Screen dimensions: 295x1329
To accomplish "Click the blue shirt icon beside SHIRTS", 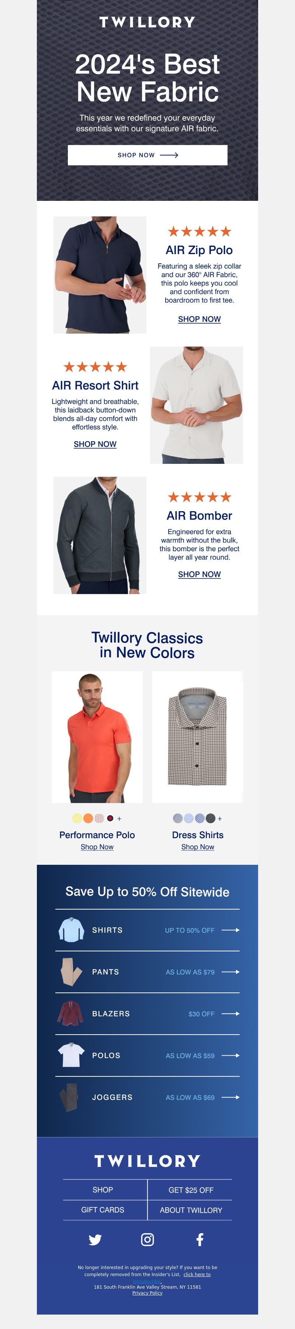I will [x=71, y=930].
